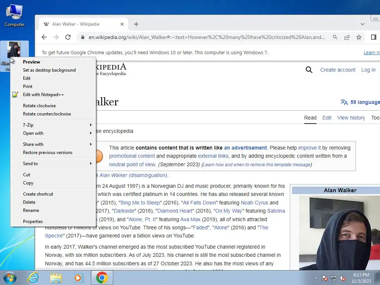
Task: Open the Windows Start menu
Action: point(10,278)
